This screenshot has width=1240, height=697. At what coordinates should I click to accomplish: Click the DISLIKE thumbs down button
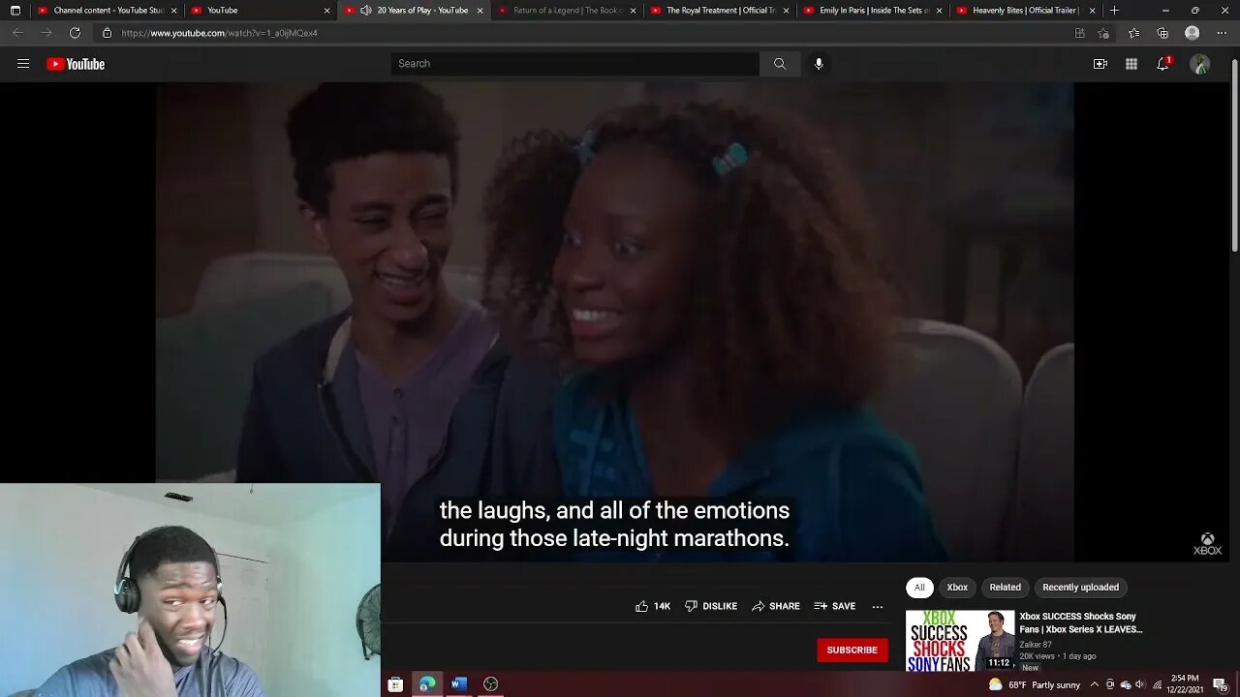711,606
